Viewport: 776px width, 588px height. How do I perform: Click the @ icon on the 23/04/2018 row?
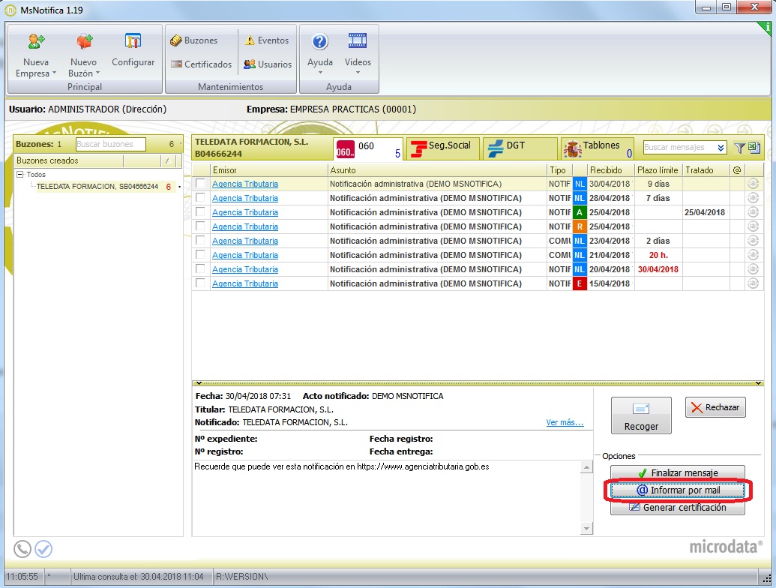754,241
